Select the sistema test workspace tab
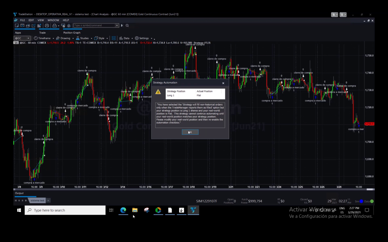 click(38, 200)
